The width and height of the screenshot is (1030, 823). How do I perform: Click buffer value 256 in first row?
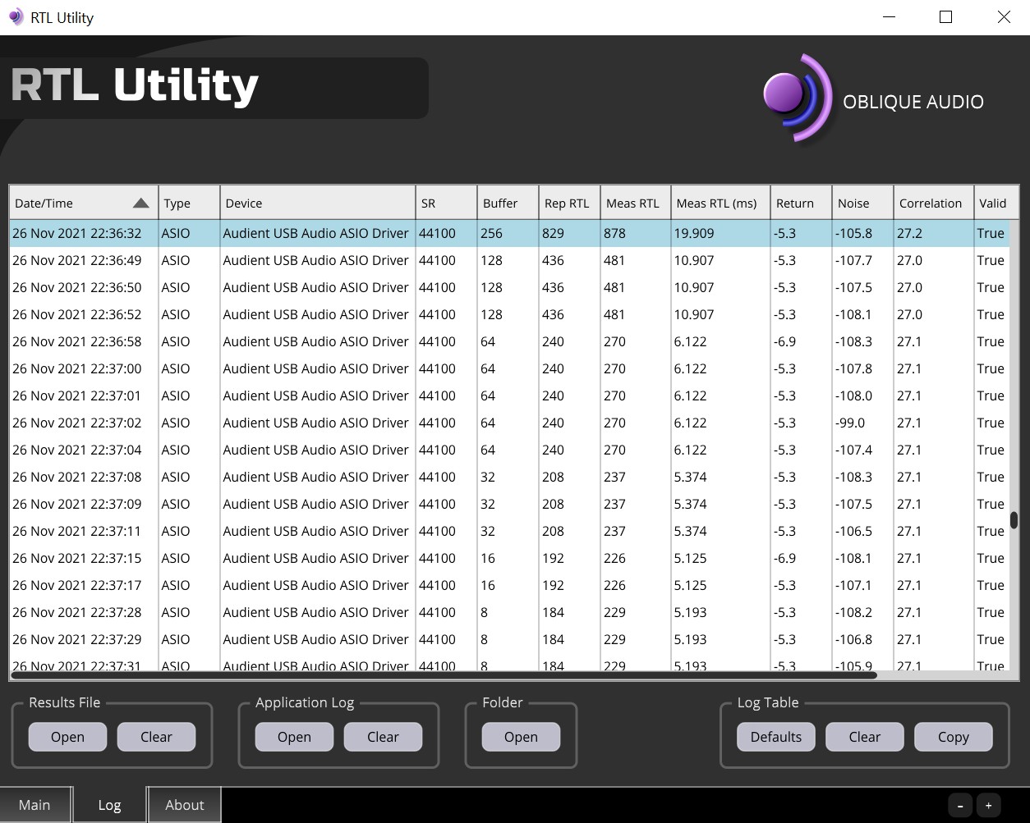(x=491, y=233)
